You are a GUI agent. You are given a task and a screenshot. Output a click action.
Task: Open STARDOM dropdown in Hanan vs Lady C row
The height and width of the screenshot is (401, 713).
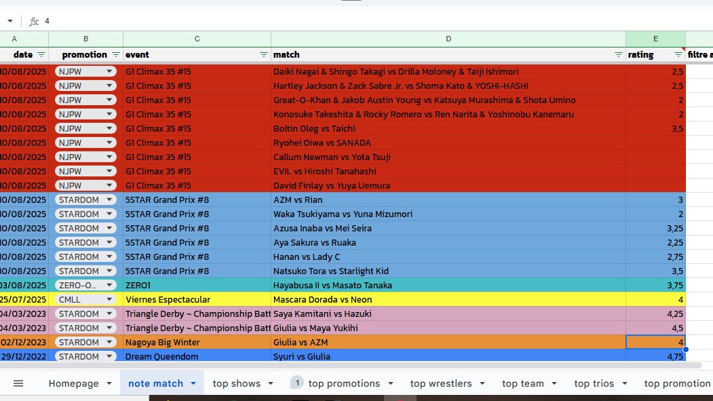pos(109,256)
